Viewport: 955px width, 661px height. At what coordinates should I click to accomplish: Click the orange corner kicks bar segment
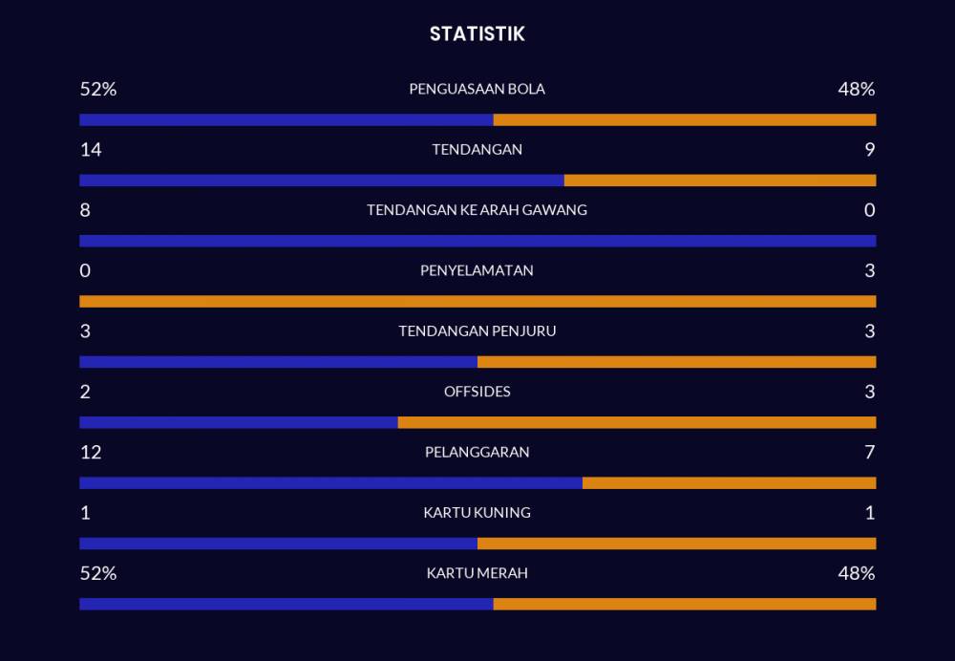tap(676, 362)
